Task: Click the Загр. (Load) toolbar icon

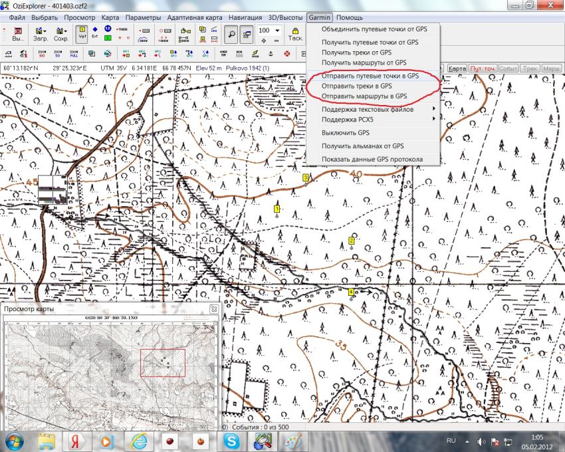Action: [x=40, y=33]
